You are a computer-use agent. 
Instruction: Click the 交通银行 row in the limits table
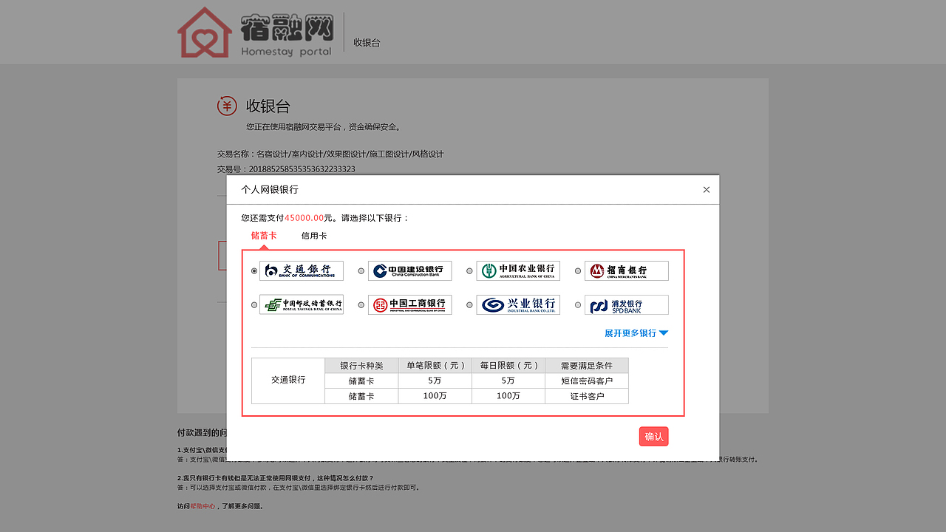[287, 380]
